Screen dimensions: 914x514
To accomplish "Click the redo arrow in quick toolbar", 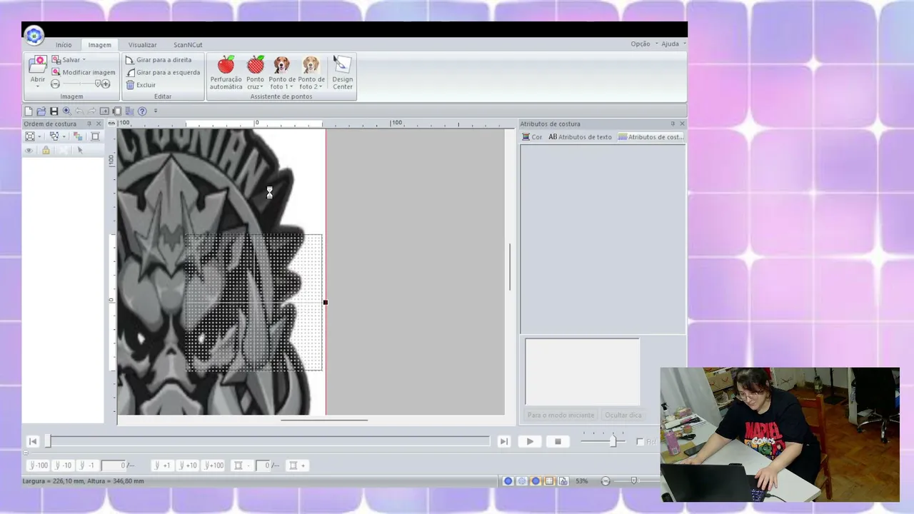I will 91,111.
